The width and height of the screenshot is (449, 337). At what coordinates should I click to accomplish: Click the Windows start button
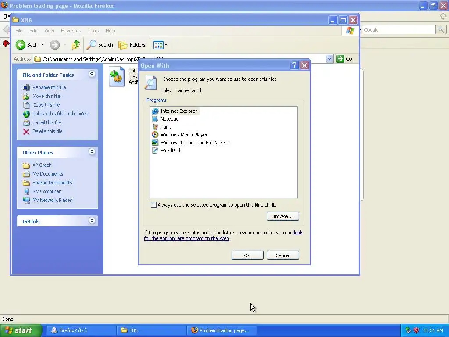pyautogui.click(x=21, y=331)
